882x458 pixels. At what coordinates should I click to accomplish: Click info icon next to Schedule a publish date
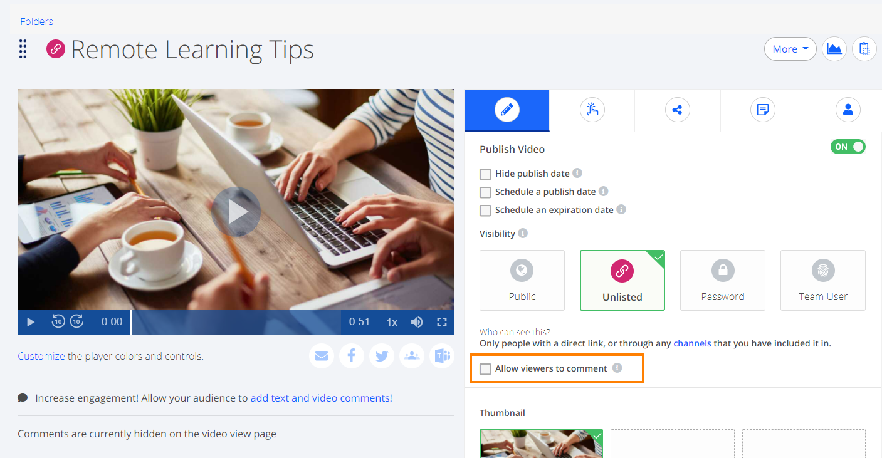(x=603, y=191)
